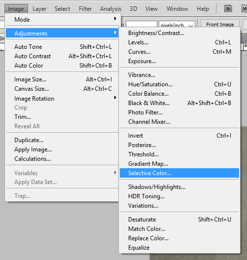Select Channel Mixer adjustment

pyautogui.click(x=179, y=122)
